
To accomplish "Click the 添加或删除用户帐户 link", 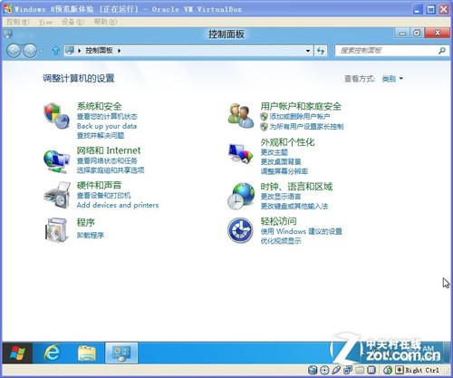I will [x=300, y=116].
